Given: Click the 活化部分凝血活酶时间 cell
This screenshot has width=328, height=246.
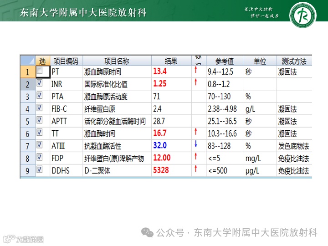Looking at the screenshot, I should click(117, 121).
